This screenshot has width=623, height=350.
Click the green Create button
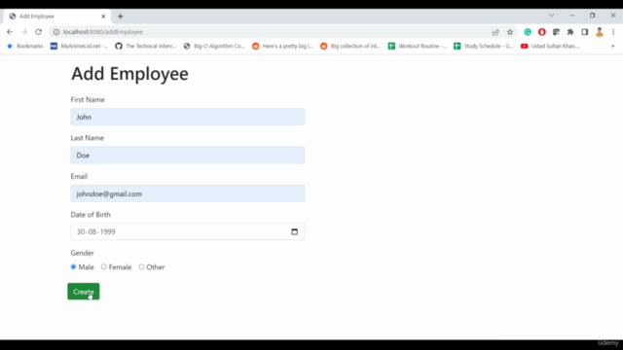click(84, 292)
